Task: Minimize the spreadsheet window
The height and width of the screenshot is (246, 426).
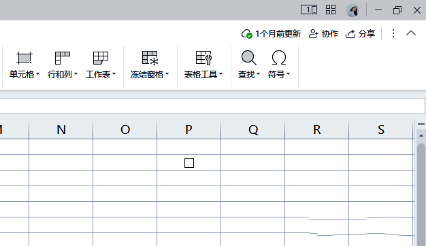Action: 378,10
